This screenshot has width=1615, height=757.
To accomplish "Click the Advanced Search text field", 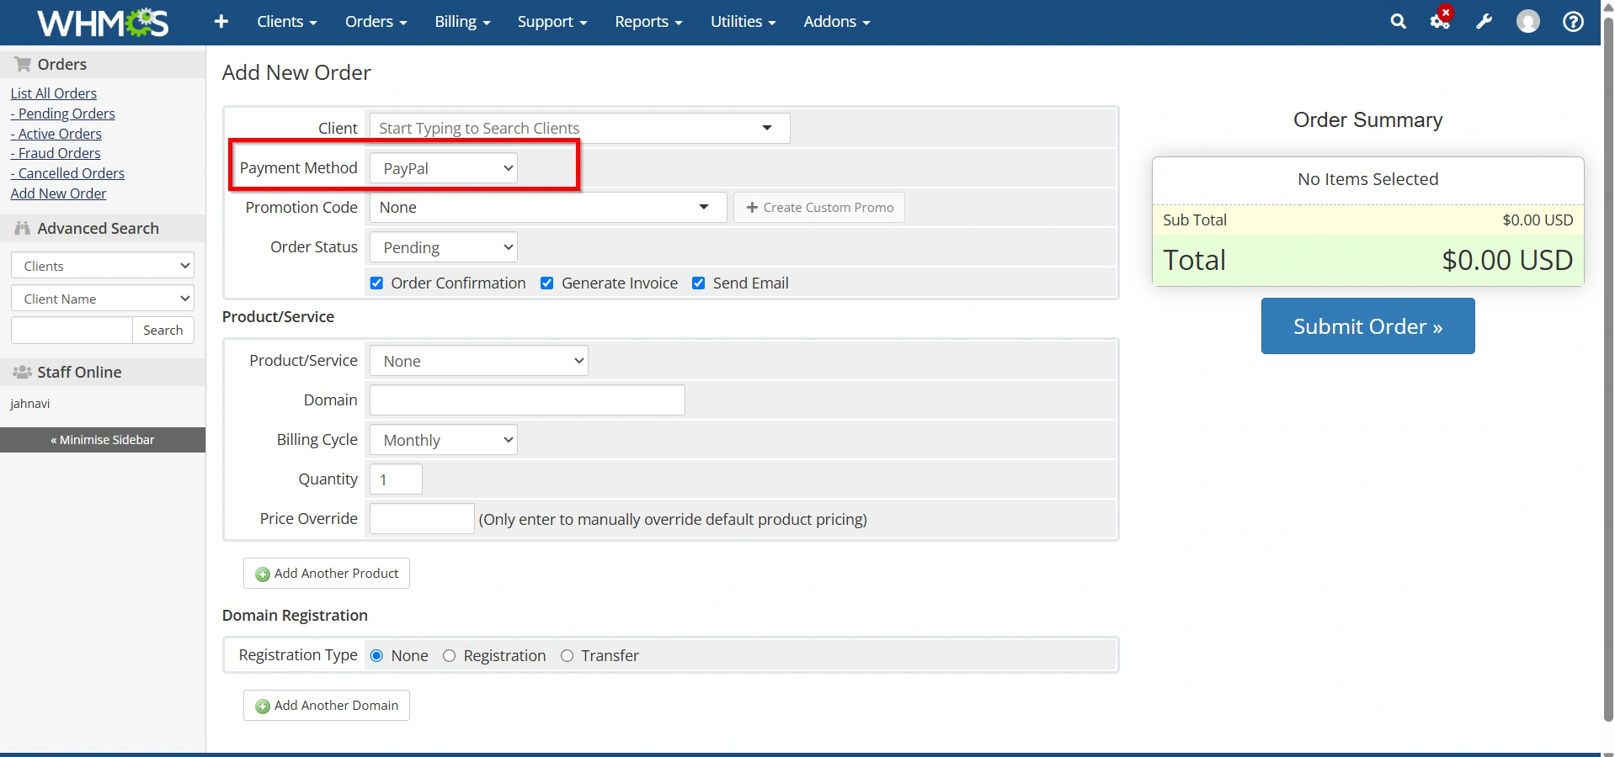I will pos(72,331).
